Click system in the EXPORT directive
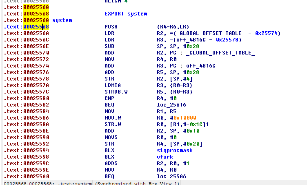 pyautogui.click(x=137, y=14)
